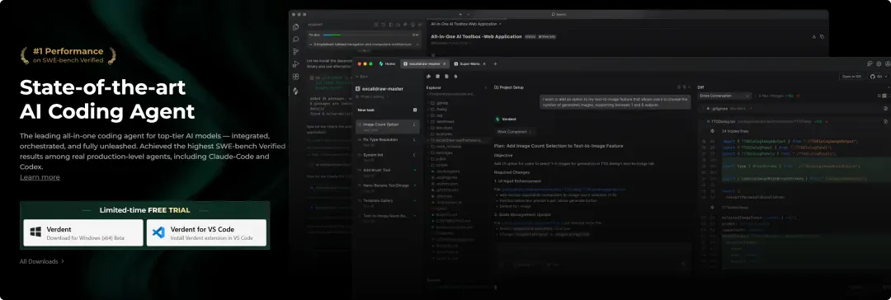Click the new task plus icon
This screenshot has height=300, width=891.
tap(415, 110)
